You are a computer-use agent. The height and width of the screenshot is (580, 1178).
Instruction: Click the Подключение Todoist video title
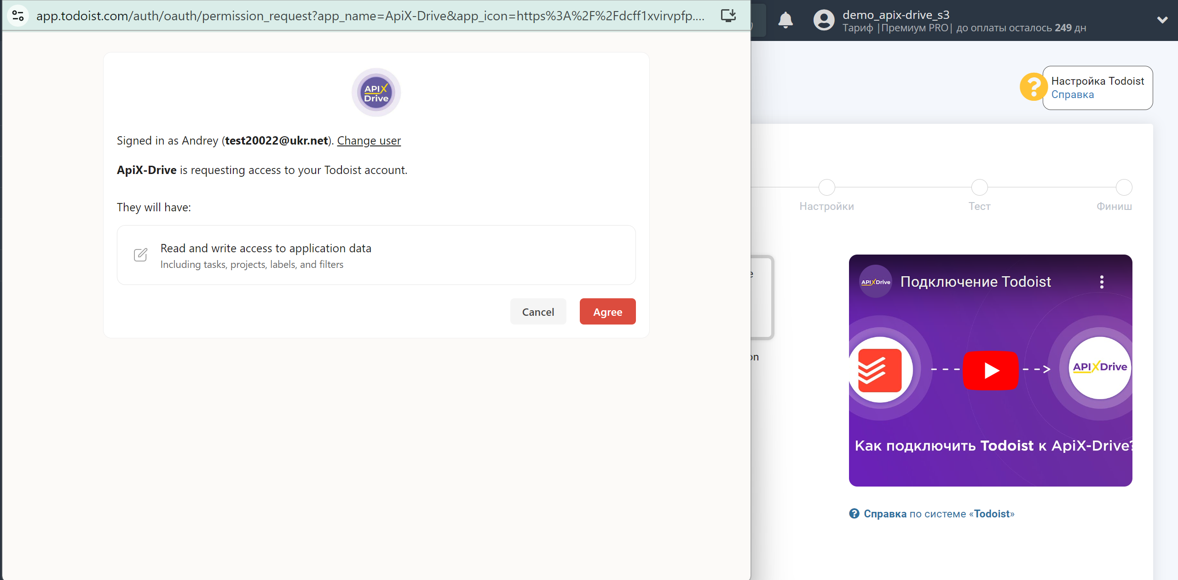(x=976, y=282)
